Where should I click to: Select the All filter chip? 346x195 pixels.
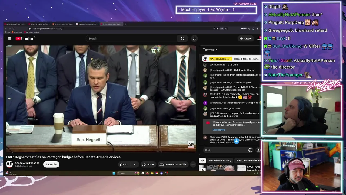[202, 161]
